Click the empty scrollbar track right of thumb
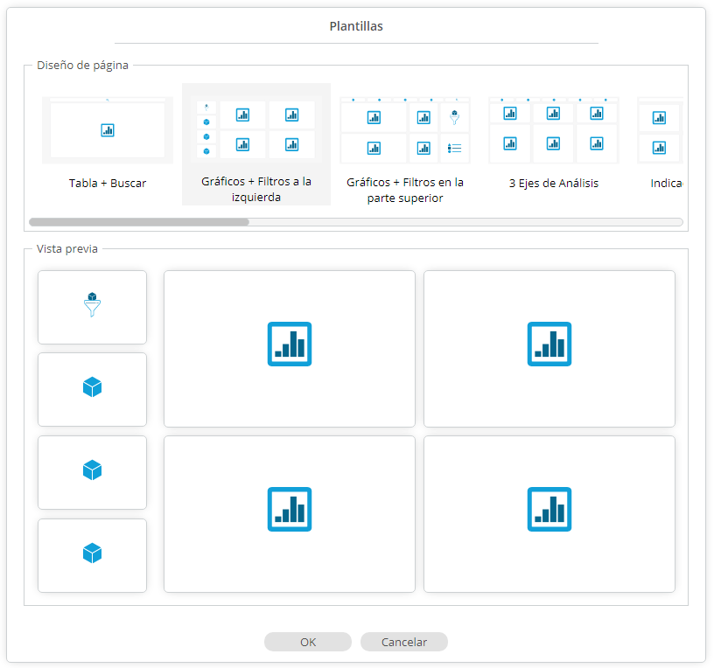This screenshot has height=668, width=714. coord(464,222)
